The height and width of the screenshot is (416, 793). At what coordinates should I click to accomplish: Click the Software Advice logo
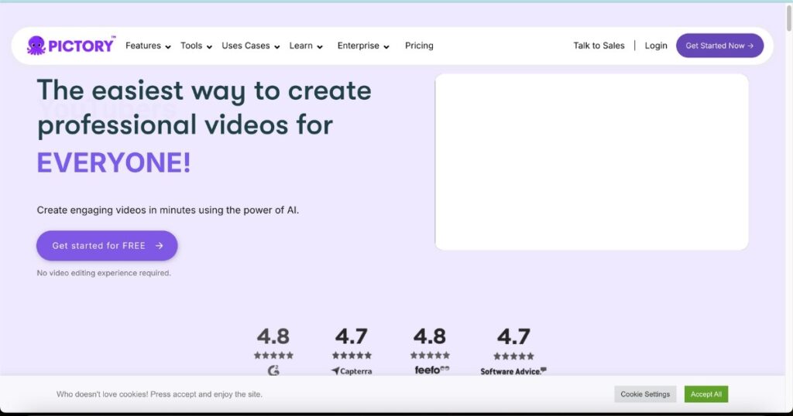point(513,371)
